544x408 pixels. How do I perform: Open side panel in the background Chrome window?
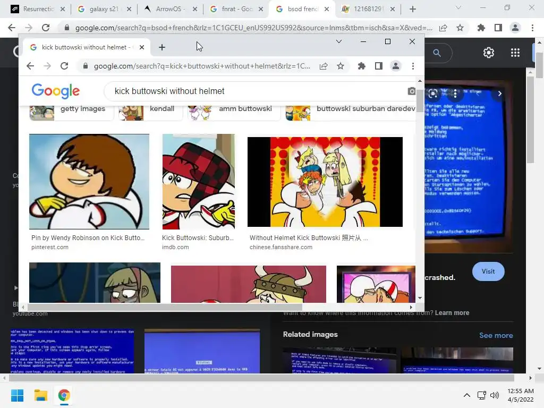[498, 28]
